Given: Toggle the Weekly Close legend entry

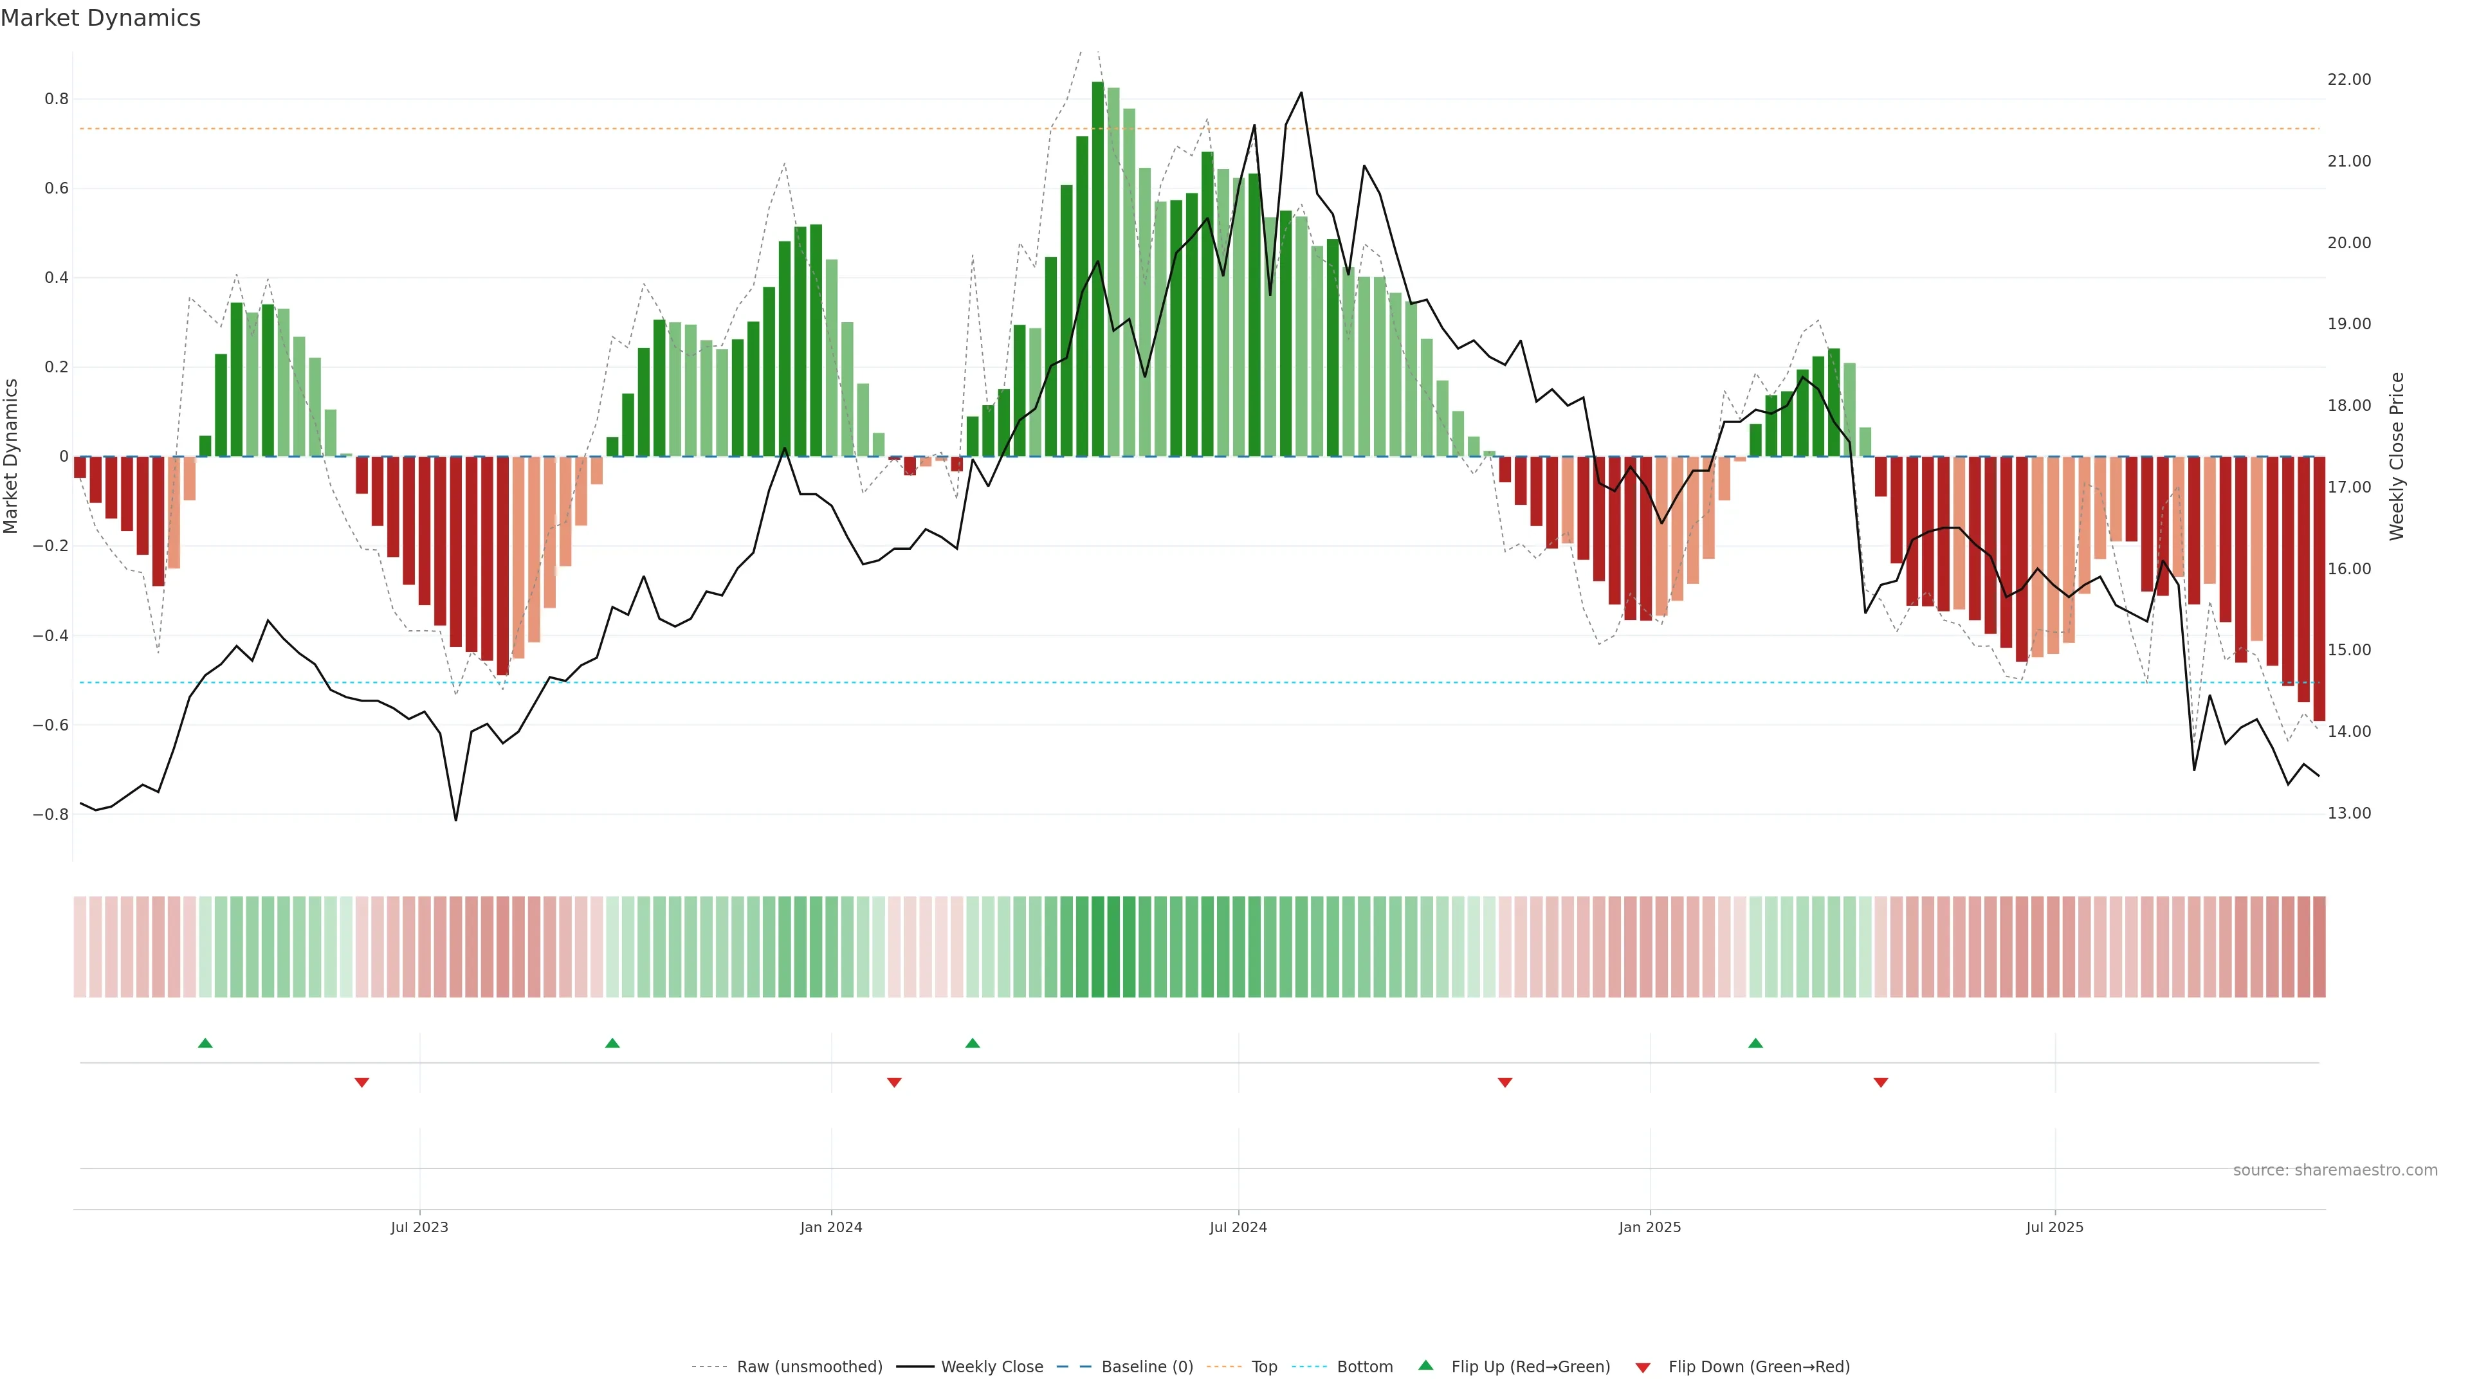Looking at the screenshot, I should [x=991, y=1367].
